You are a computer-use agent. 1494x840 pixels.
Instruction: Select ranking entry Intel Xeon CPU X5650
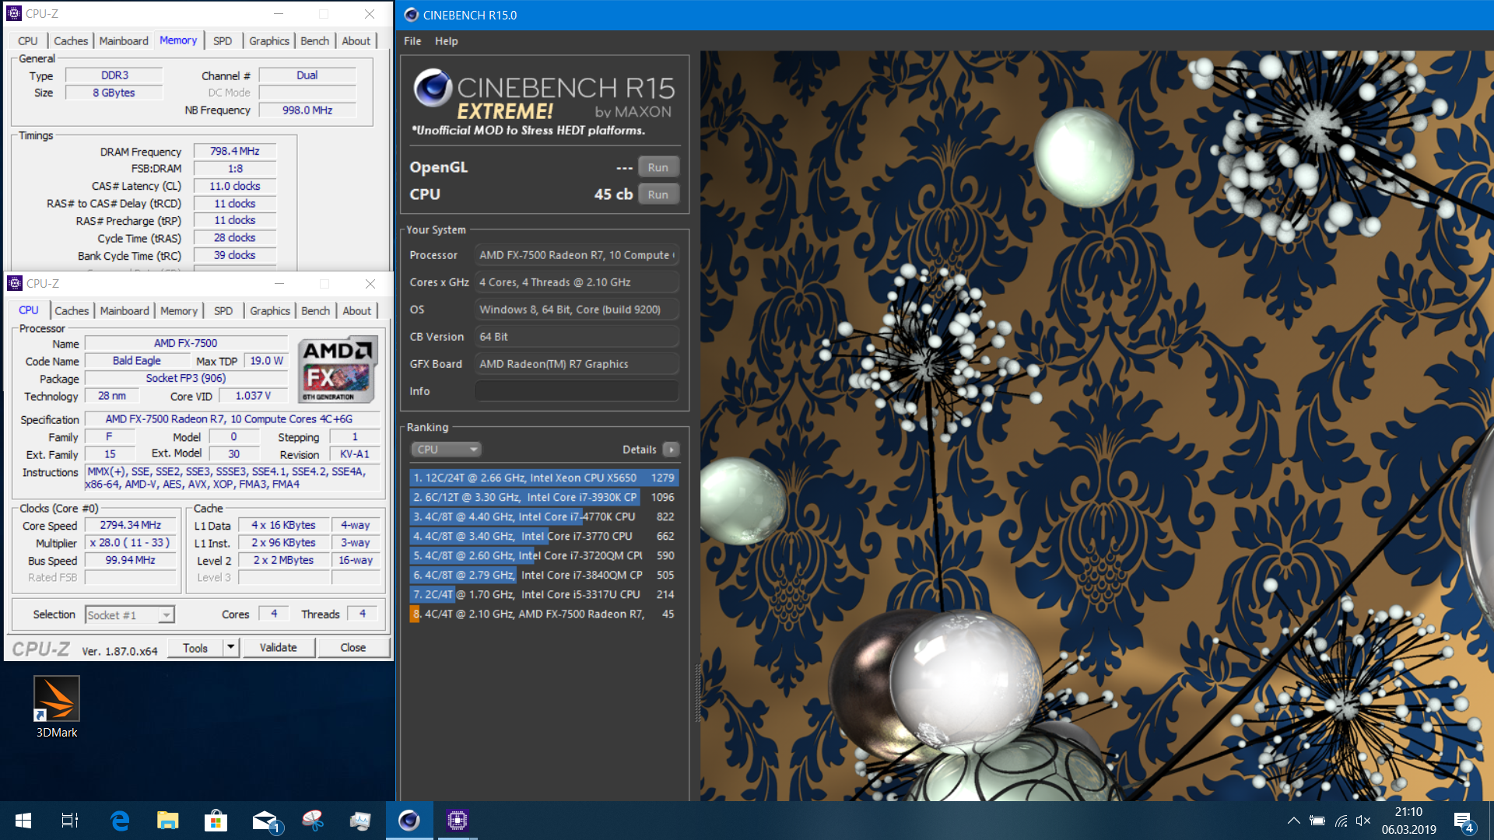coord(544,478)
